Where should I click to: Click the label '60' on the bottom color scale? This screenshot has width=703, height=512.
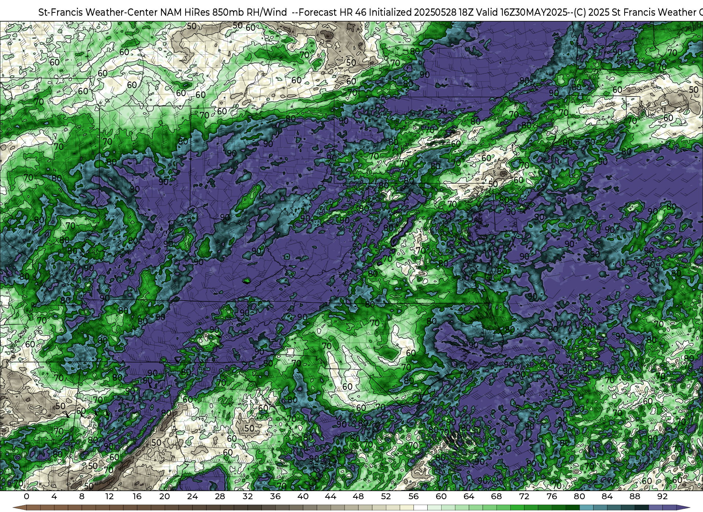441,496
